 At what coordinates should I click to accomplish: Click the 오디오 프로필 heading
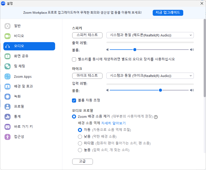pyautogui.click(x=83, y=110)
